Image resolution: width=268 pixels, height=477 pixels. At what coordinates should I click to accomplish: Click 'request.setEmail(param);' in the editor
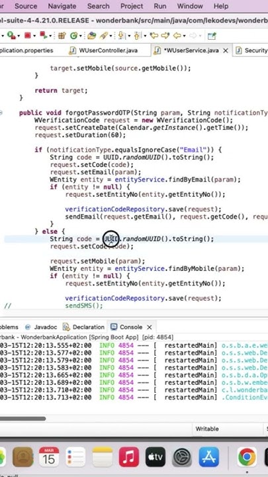click(x=95, y=172)
